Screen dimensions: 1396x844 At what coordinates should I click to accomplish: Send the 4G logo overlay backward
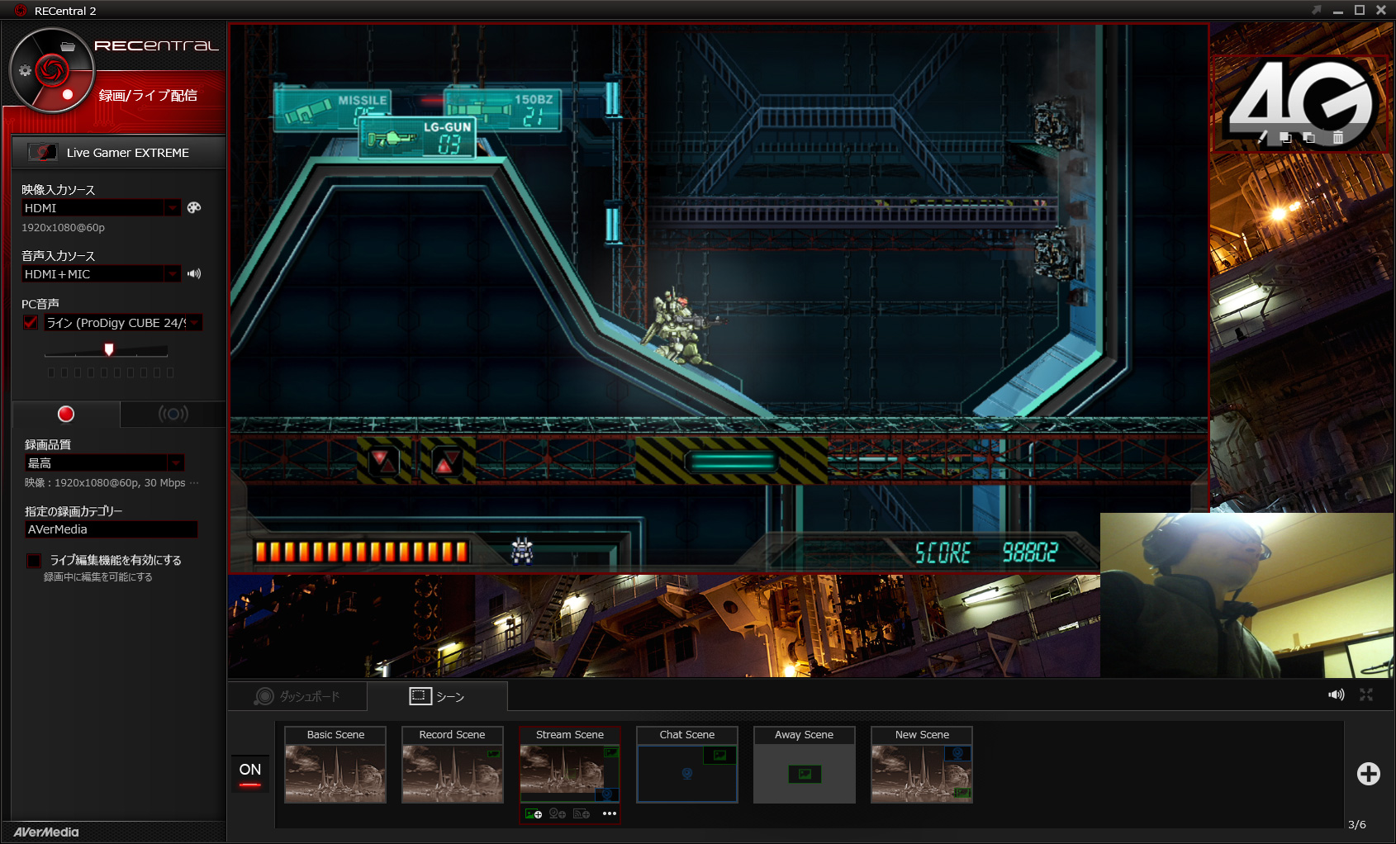(x=1308, y=138)
